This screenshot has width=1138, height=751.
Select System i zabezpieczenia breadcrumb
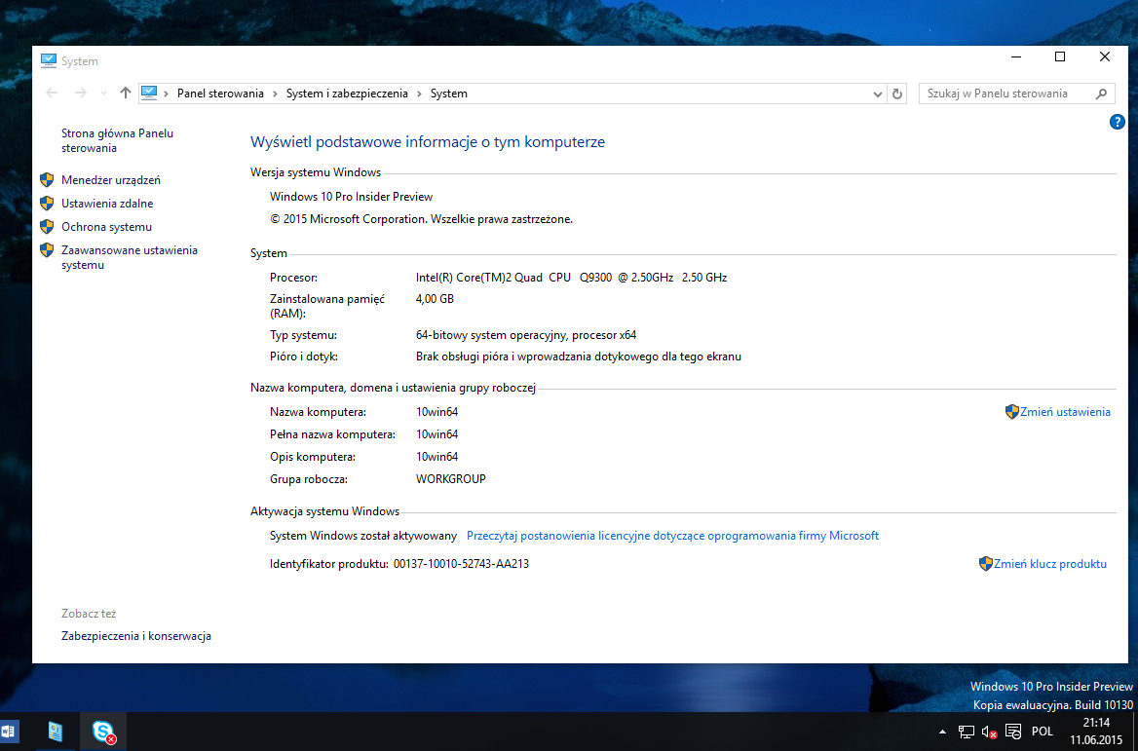click(348, 94)
